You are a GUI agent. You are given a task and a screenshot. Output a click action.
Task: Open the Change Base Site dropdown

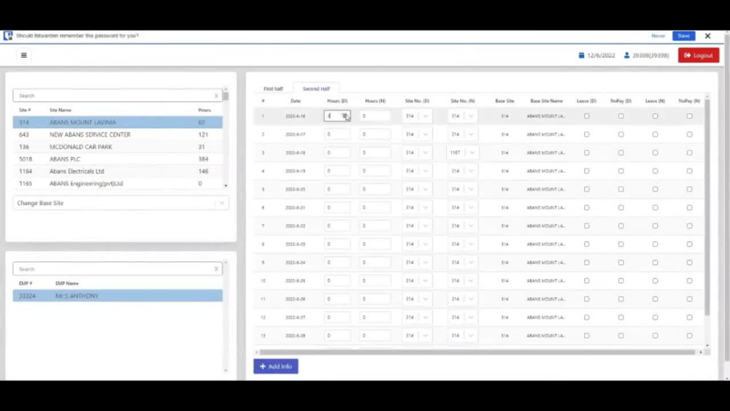click(120, 203)
